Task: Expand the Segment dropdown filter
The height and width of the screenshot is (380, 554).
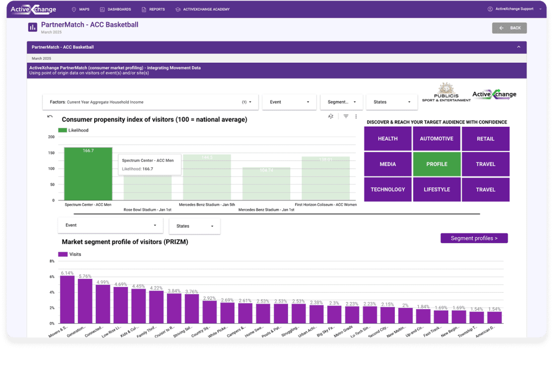Action: tap(342, 102)
